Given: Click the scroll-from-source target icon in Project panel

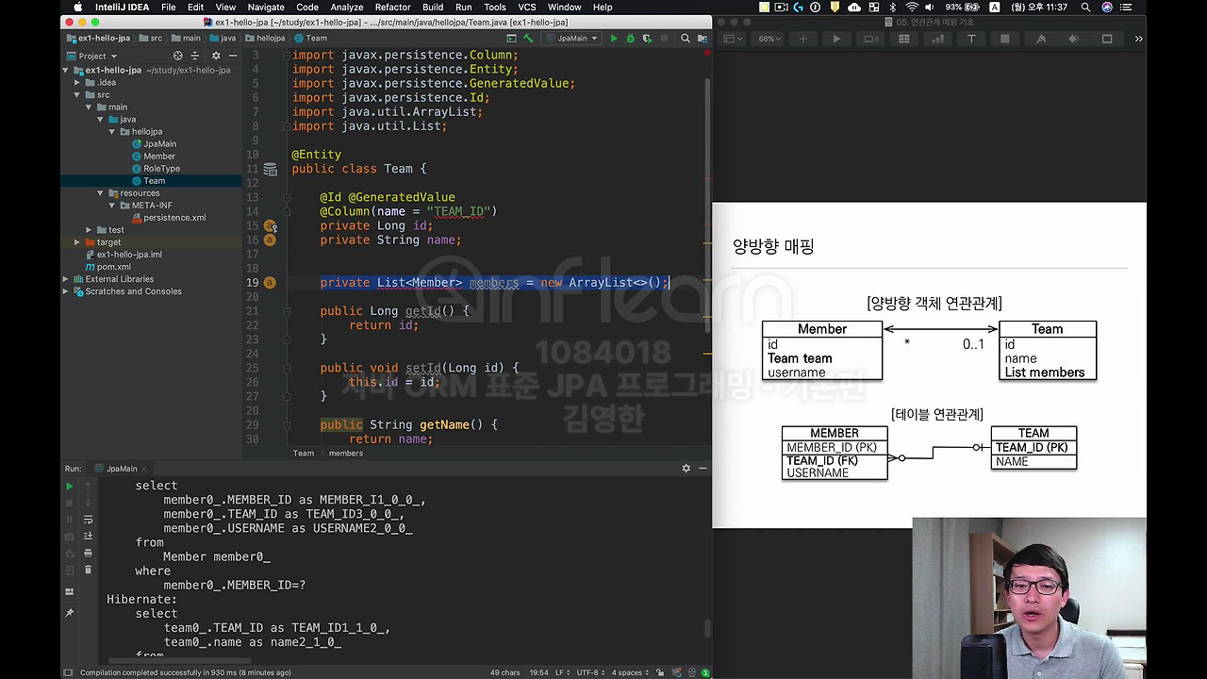Looking at the screenshot, I should 177,56.
